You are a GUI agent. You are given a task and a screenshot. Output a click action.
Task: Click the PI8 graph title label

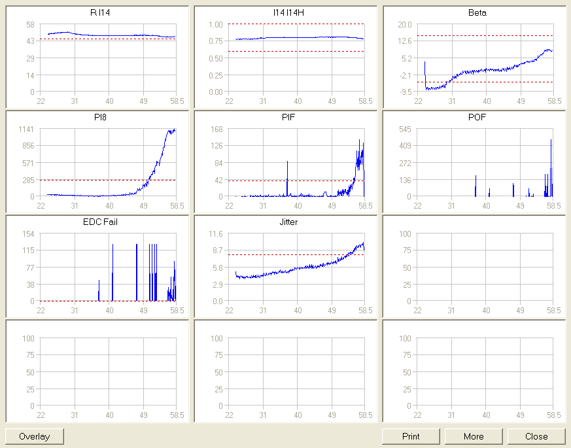pos(100,118)
